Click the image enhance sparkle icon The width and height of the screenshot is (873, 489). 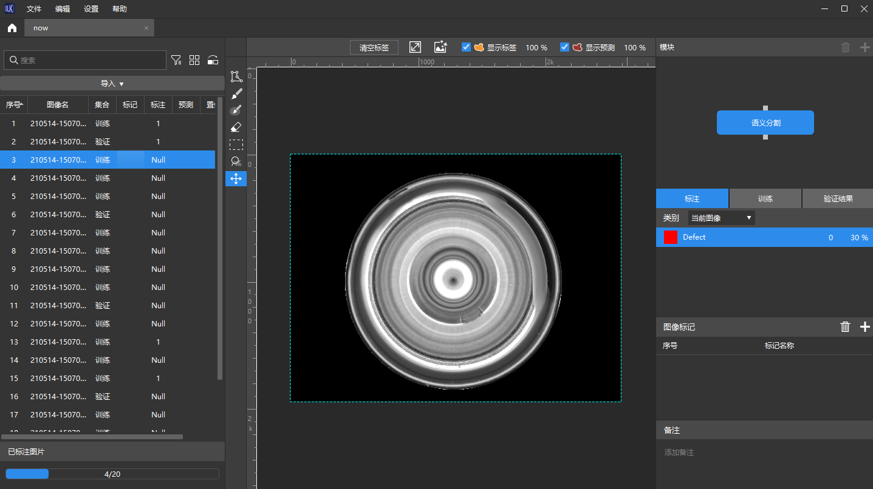(x=440, y=47)
